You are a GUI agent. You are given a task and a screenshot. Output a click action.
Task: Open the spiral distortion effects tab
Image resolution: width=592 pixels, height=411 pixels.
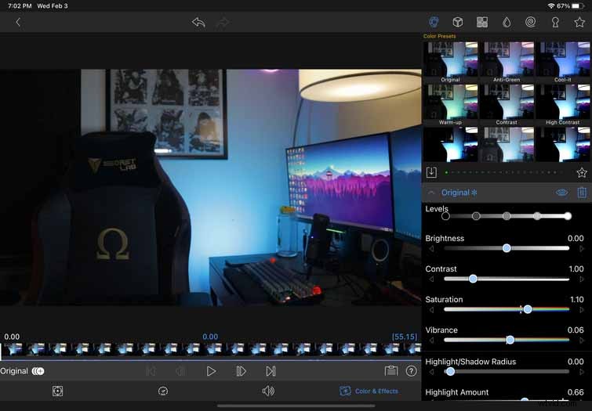(x=531, y=22)
